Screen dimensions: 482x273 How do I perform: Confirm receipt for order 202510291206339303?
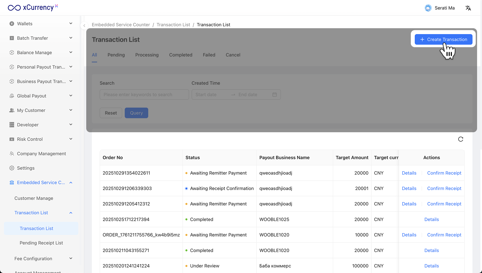(x=444, y=188)
